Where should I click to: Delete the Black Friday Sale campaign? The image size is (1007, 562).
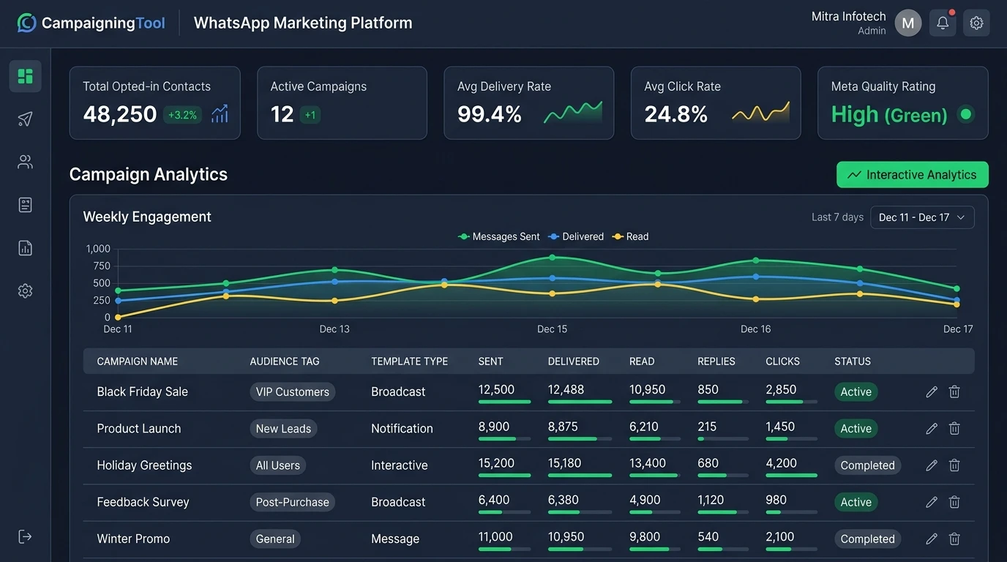pyautogui.click(x=954, y=392)
